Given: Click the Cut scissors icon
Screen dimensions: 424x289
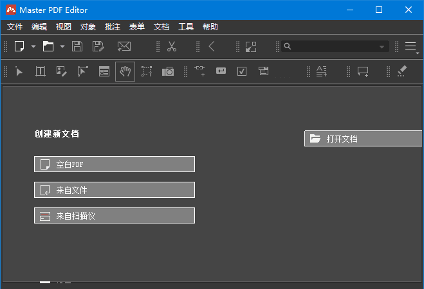Looking at the screenshot, I should tap(172, 46).
